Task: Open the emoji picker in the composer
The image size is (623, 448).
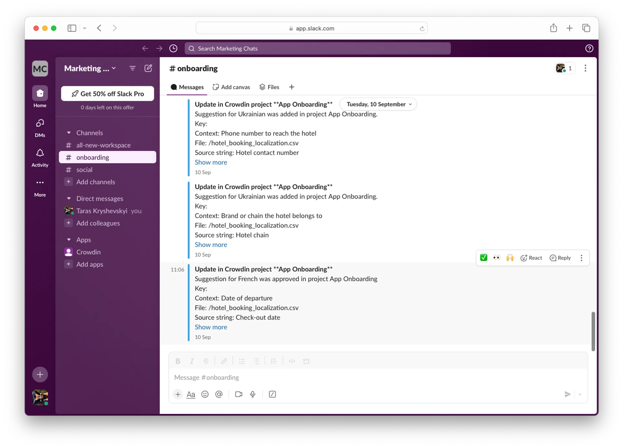Action: point(205,394)
